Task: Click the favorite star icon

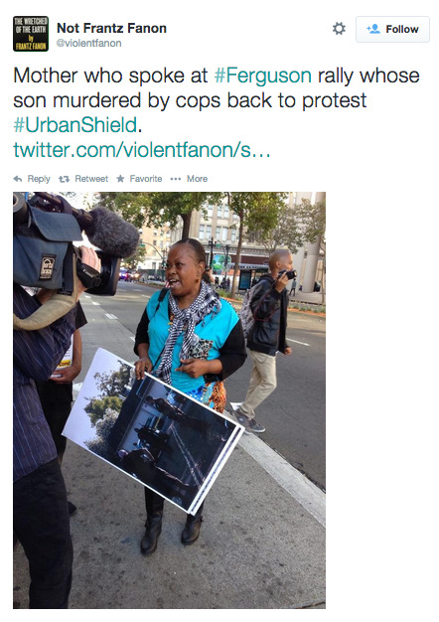Action: click(120, 179)
